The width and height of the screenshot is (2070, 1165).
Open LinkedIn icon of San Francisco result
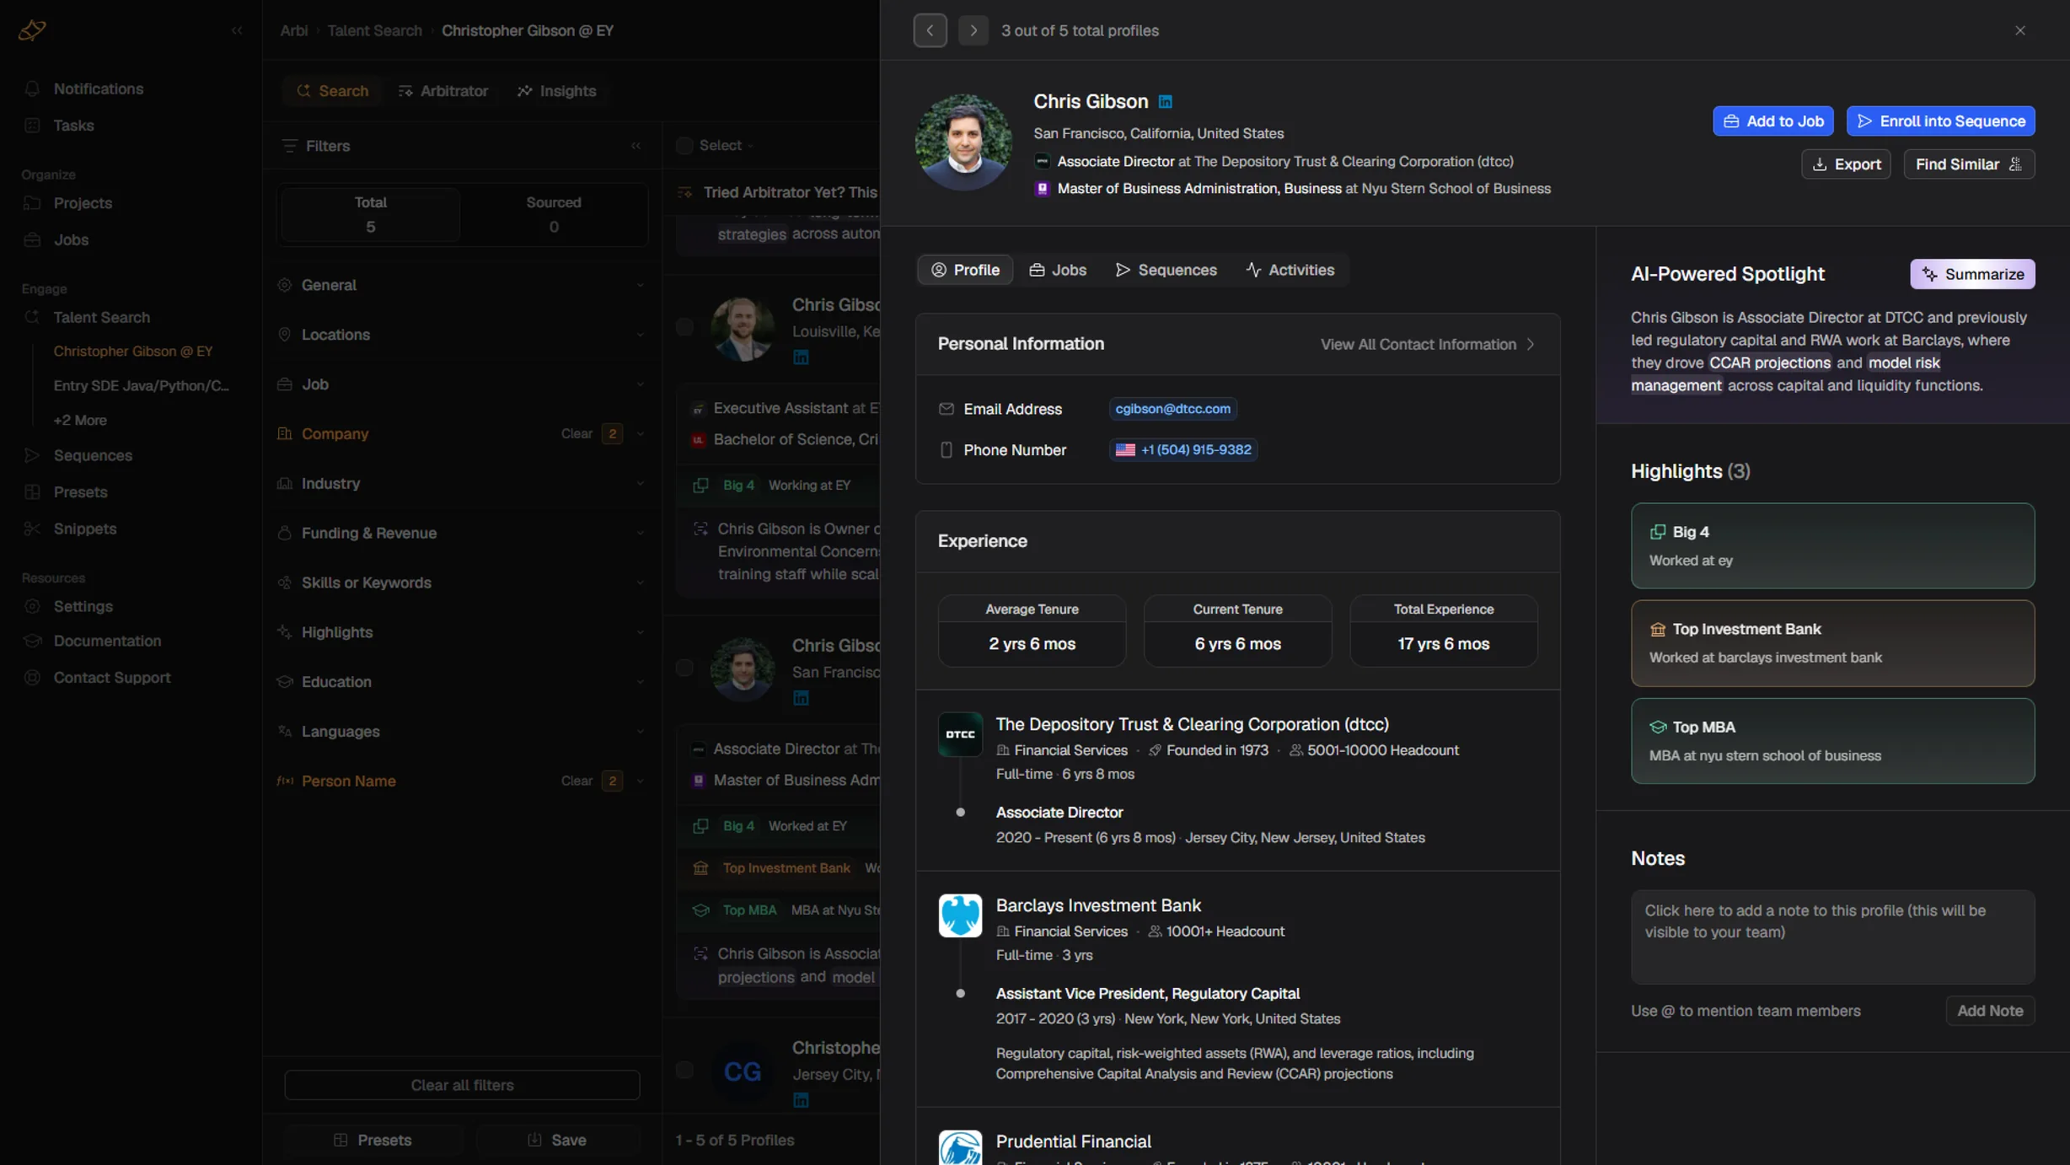coord(801,699)
